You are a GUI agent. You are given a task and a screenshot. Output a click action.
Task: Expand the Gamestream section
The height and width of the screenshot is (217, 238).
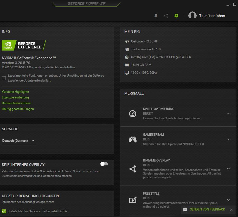(x=228, y=139)
